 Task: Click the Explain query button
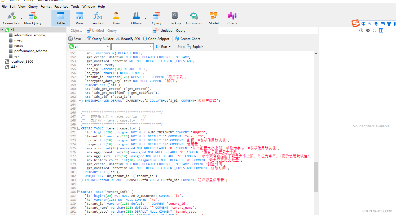pyautogui.click(x=195, y=46)
